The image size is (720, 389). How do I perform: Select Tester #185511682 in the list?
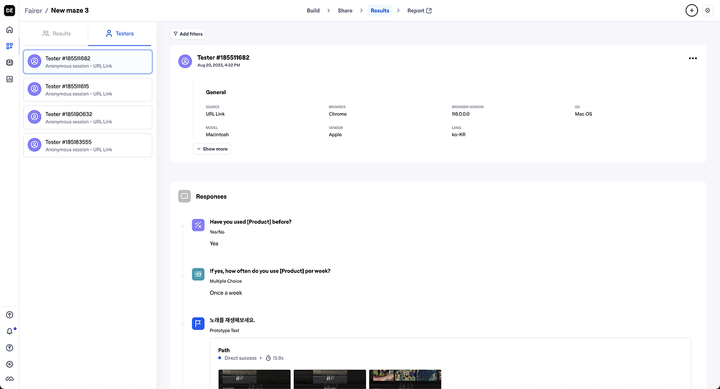[88, 62]
